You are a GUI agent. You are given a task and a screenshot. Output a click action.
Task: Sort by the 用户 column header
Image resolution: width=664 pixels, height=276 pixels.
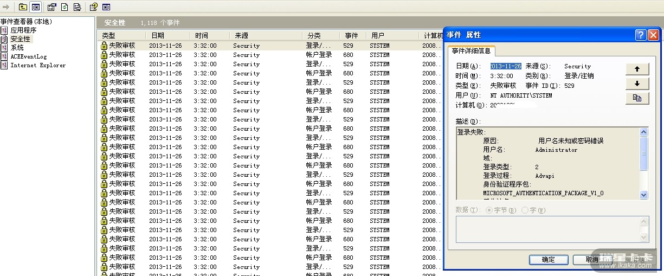tap(393, 36)
